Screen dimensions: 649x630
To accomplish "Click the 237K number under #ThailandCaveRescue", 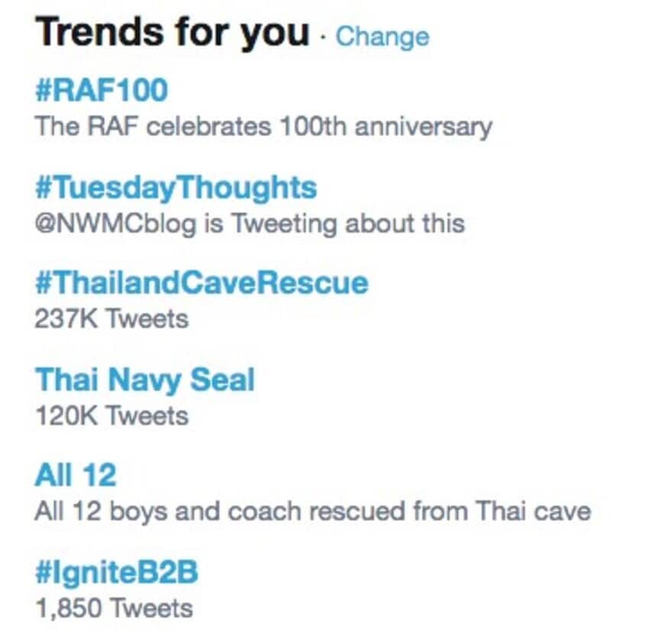I will coord(66,318).
